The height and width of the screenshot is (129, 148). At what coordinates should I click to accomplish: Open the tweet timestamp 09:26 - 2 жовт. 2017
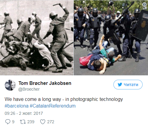pyautogui.click(x=24, y=113)
